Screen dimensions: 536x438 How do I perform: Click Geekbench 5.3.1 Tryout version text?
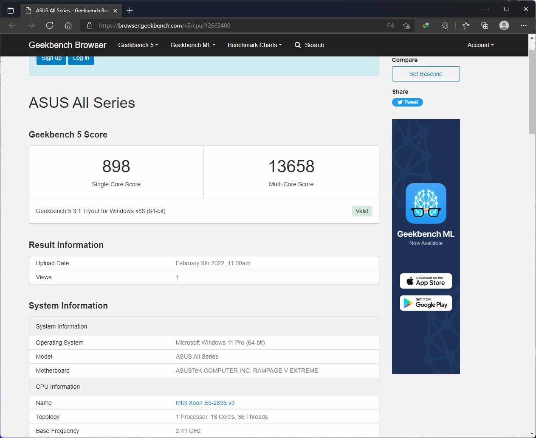pos(101,211)
